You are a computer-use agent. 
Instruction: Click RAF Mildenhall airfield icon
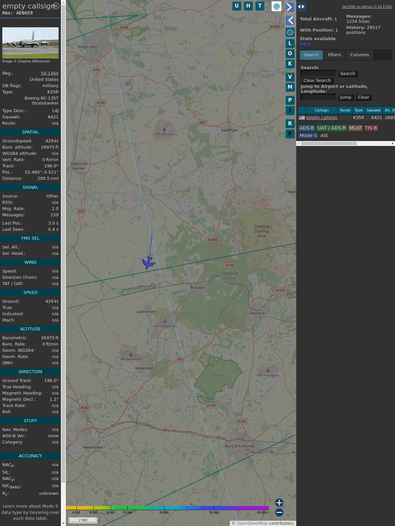pyautogui.click(x=131, y=355)
